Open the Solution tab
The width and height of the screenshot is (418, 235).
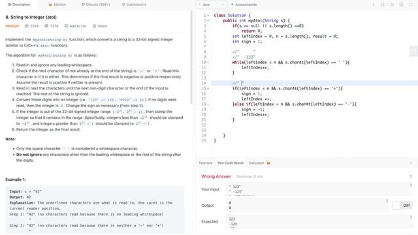point(57,5)
